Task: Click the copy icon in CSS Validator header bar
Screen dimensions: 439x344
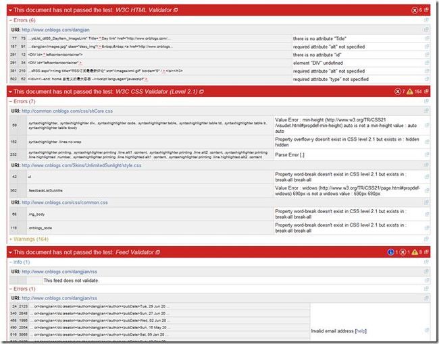Action: [426, 91]
